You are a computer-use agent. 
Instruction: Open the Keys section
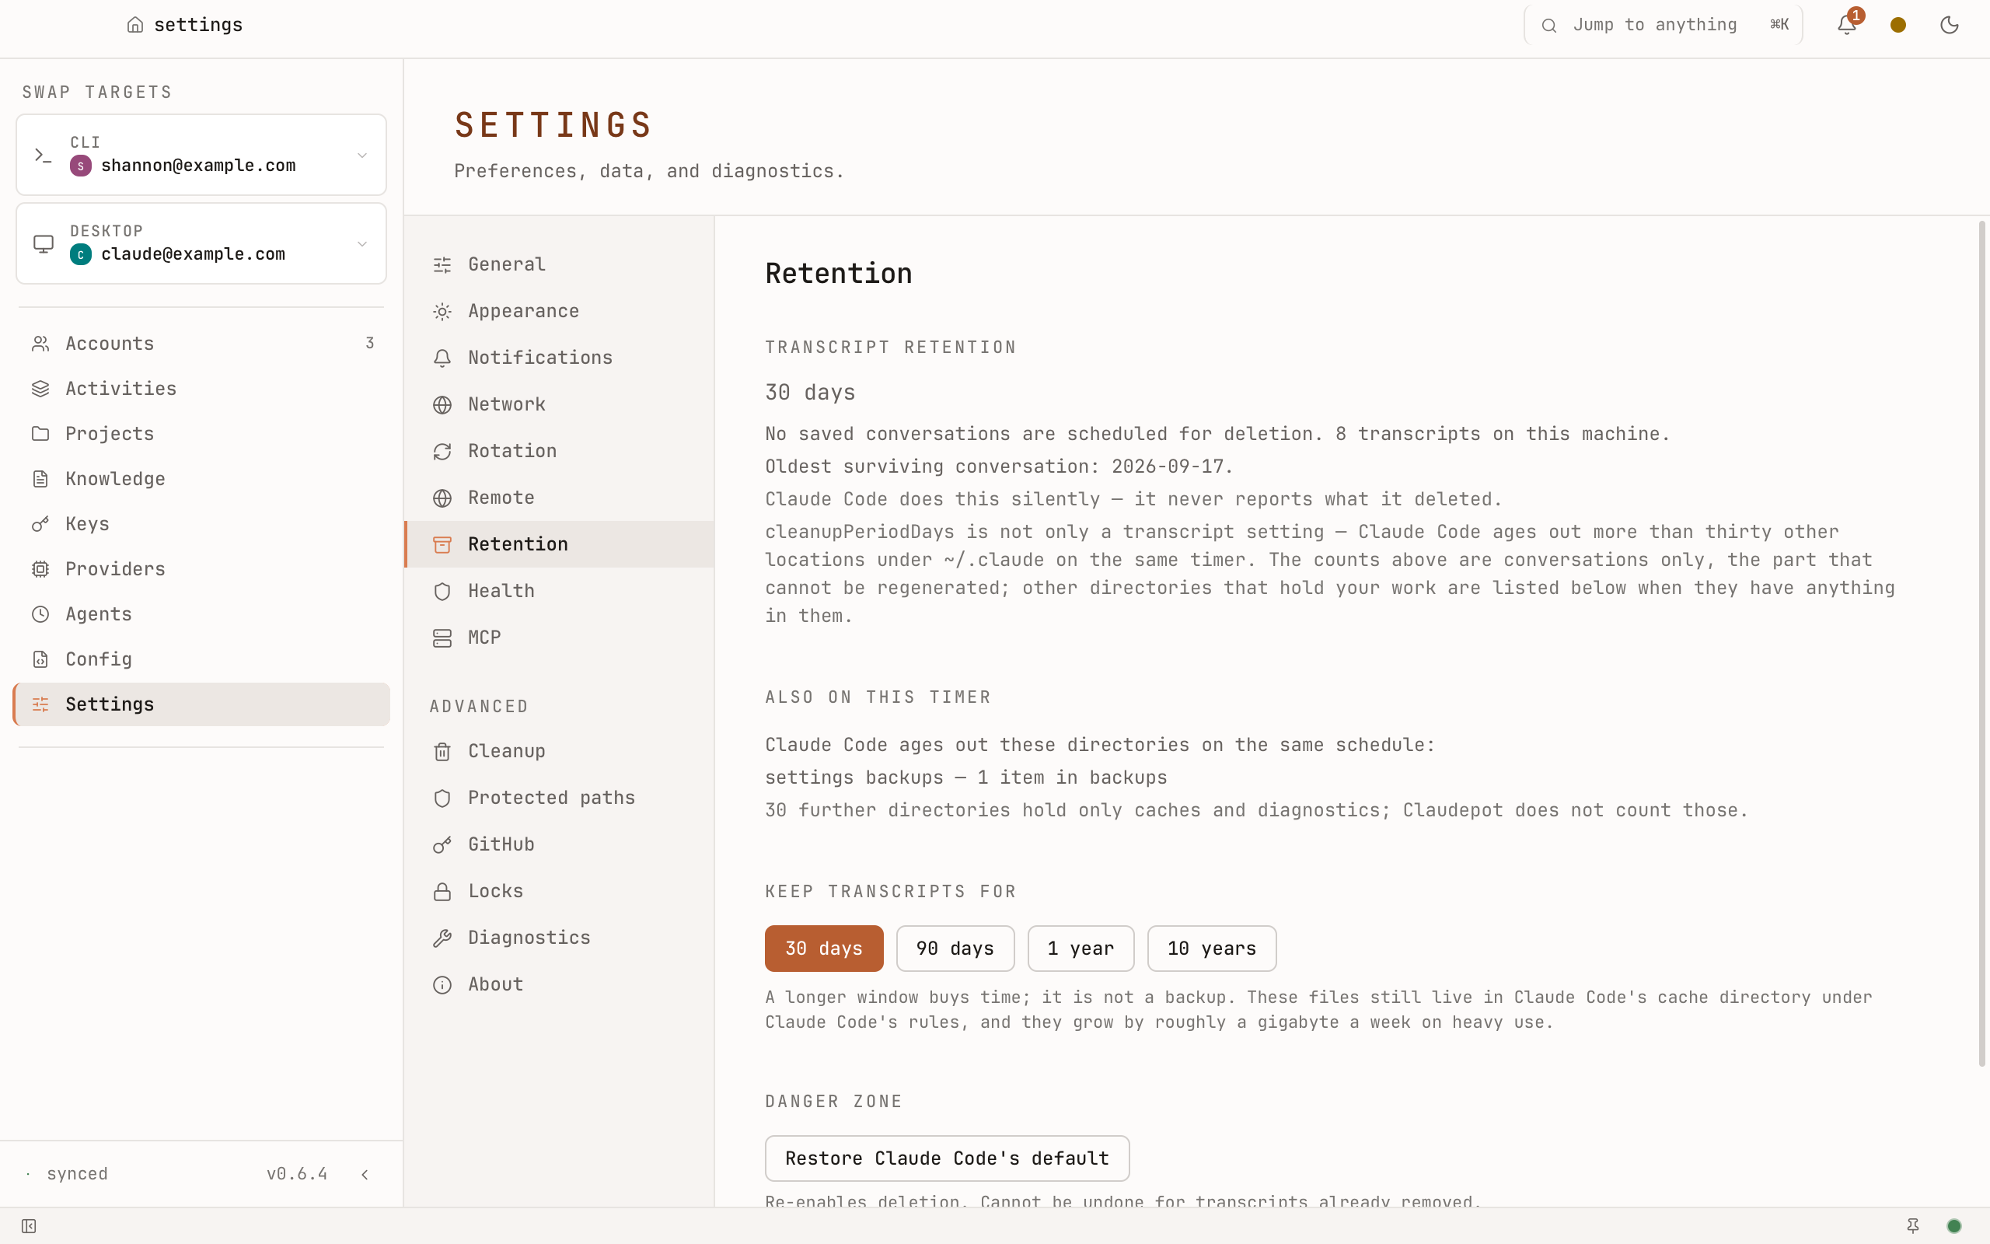point(201,524)
